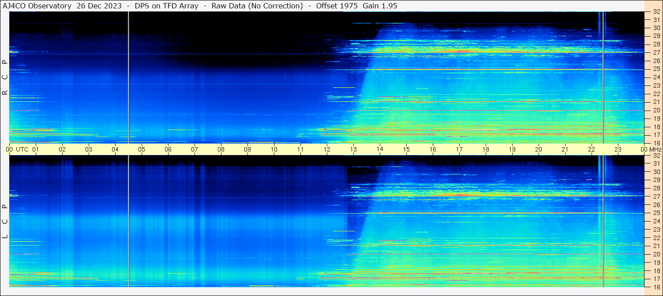Select the 11 hour tick on time axis
This screenshot has height=296, width=663.
[x=300, y=149]
